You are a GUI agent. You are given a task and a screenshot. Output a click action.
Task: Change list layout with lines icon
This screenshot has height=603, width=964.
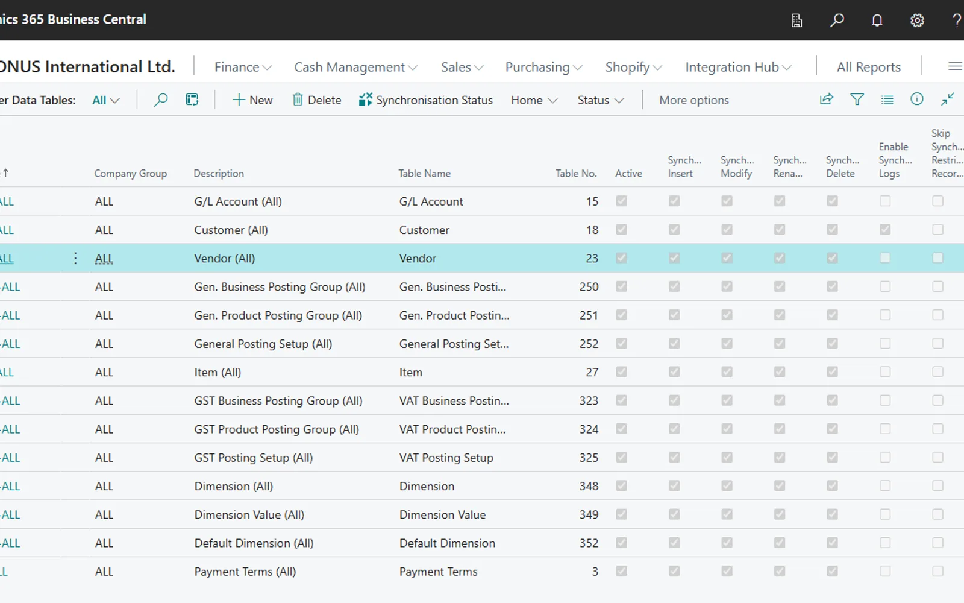point(887,99)
